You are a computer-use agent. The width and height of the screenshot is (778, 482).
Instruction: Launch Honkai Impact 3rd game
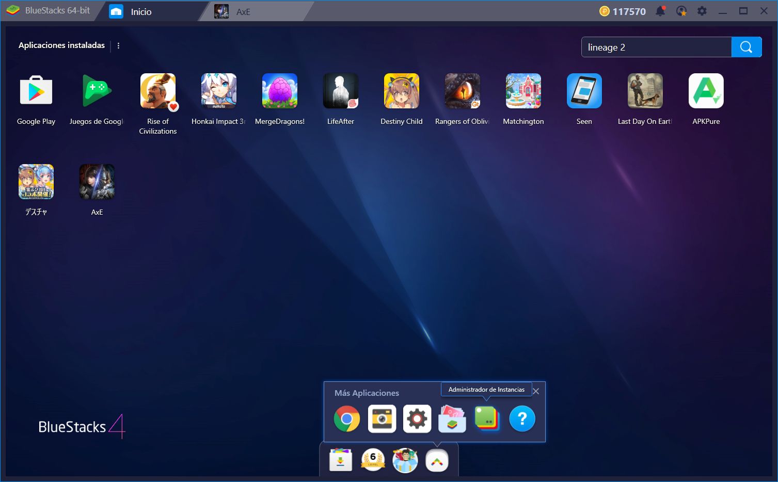tap(219, 91)
